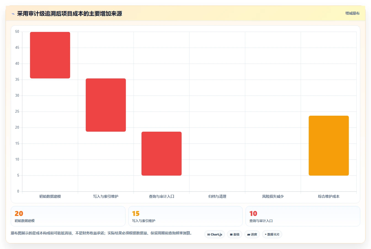Click the y-axis value 25
This screenshot has width=371, height=249.
click(17, 112)
